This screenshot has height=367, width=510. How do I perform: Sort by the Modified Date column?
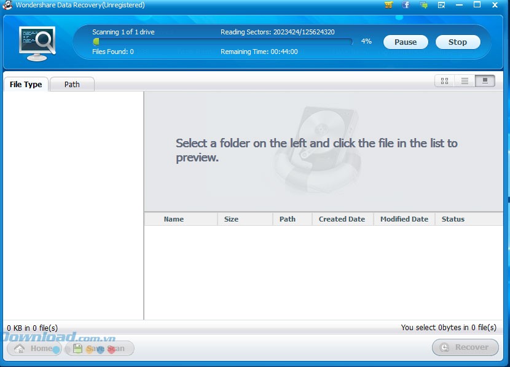tap(404, 219)
